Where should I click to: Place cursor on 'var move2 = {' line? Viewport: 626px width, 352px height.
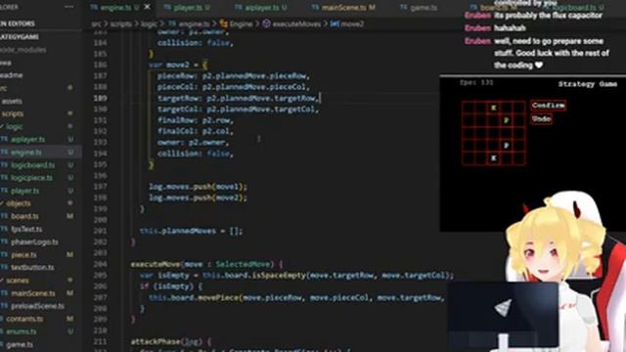[x=178, y=66]
